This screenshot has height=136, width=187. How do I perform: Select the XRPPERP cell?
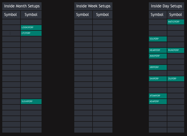click(158, 67)
